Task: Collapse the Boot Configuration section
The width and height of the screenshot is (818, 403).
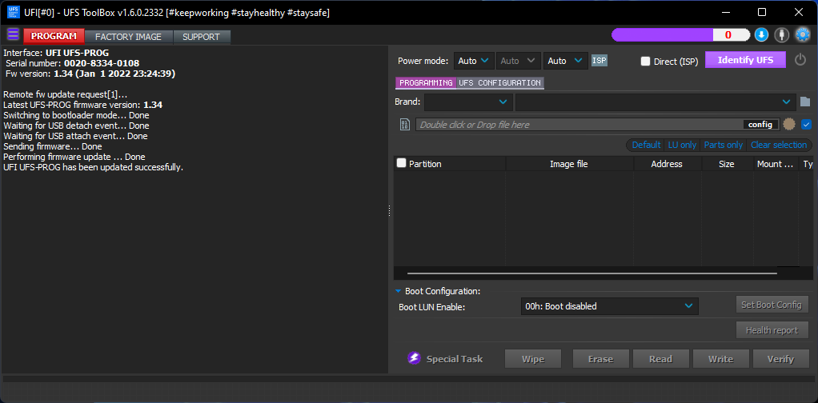Action: 398,291
